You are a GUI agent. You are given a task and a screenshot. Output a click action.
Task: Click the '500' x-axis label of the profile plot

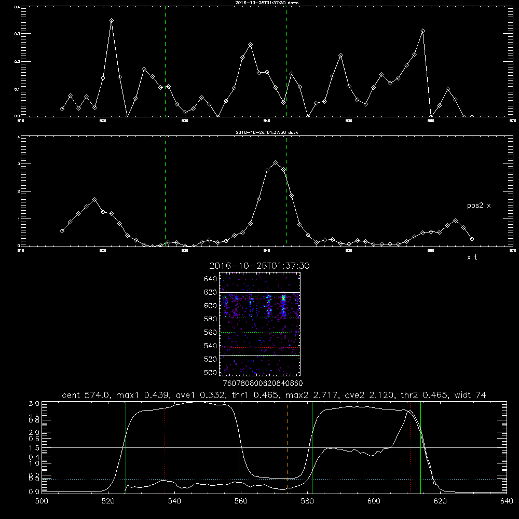click(x=42, y=501)
